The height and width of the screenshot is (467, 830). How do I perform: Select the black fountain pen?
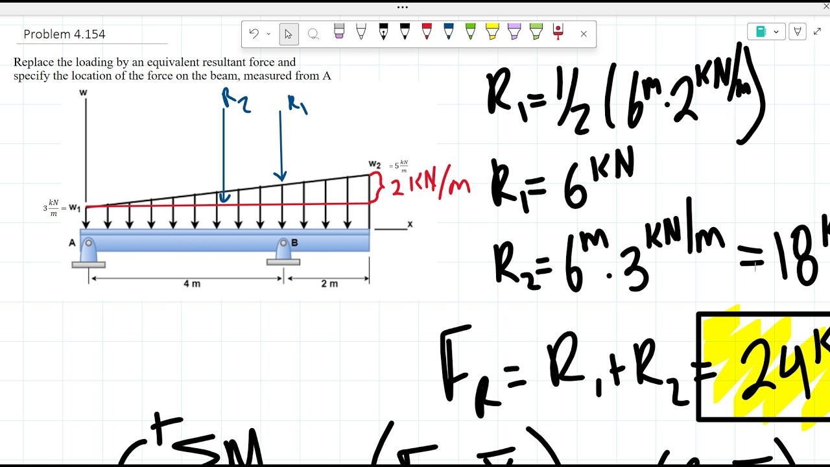(x=383, y=32)
